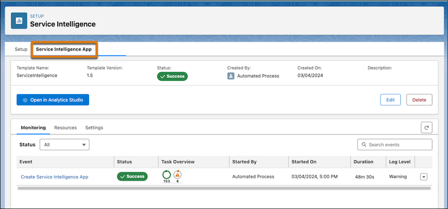The width and height of the screenshot is (448, 209).
Task: Click the refresh events icon button
Action: tap(426, 128)
